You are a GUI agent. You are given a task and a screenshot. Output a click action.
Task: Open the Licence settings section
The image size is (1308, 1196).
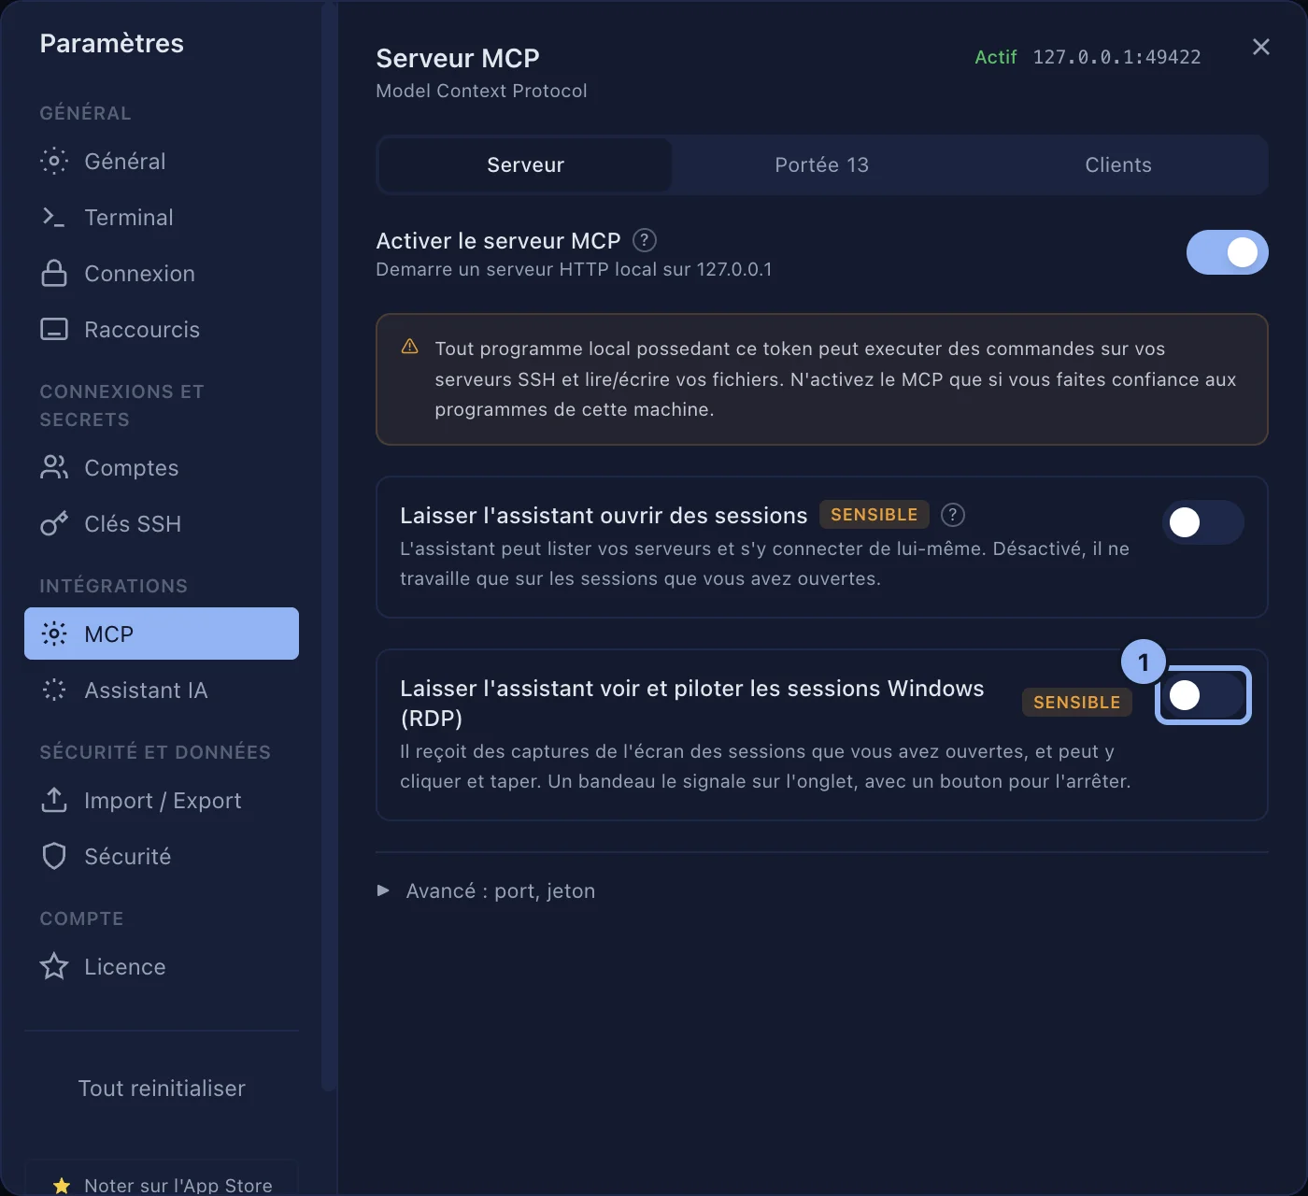pos(162,966)
